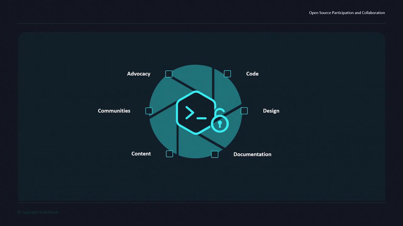The height and width of the screenshot is (226, 403).
Task: Toggle the Communities checkbox
Action: (149, 111)
